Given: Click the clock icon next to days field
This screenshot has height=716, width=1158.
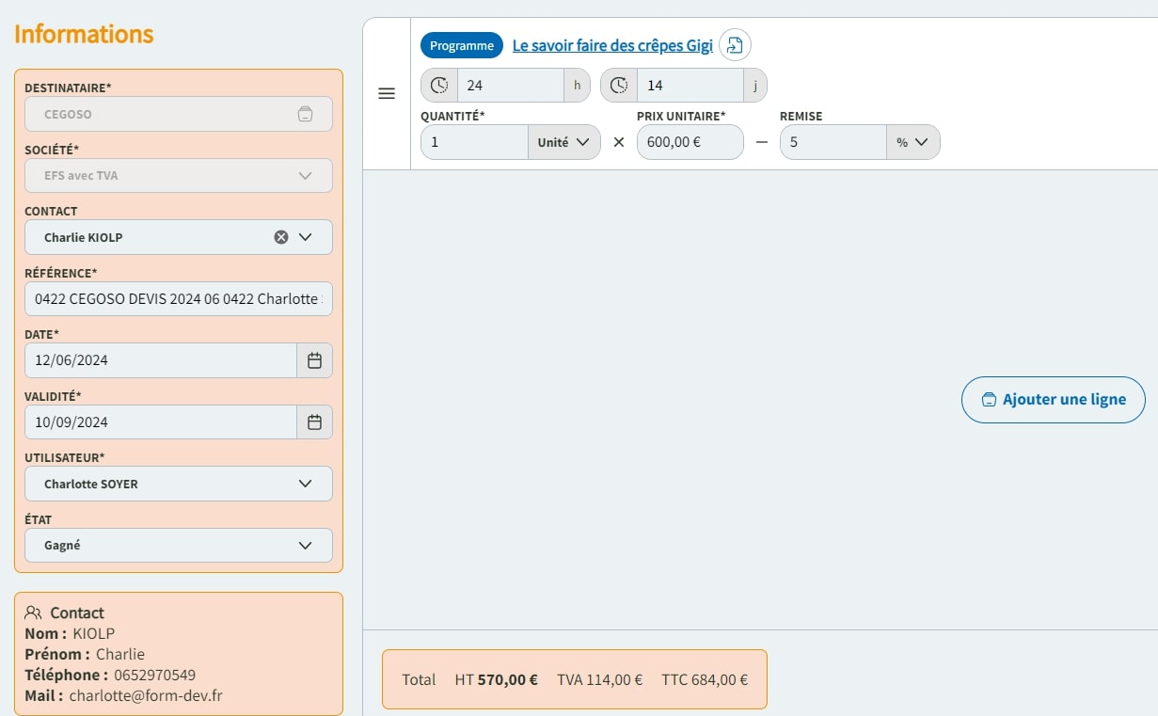Looking at the screenshot, I should [x=618, y=86].
